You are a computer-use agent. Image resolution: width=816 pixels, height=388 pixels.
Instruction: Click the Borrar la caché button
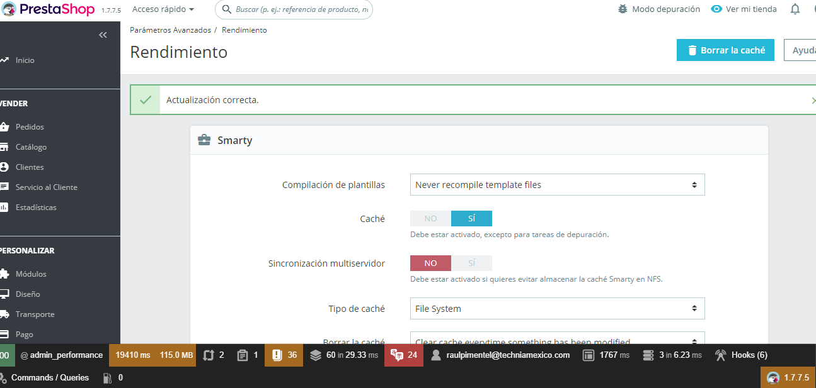pyautogui.click(x=725, y=50)
